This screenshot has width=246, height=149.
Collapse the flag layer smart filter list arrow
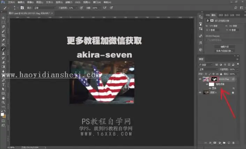(236, 79)
